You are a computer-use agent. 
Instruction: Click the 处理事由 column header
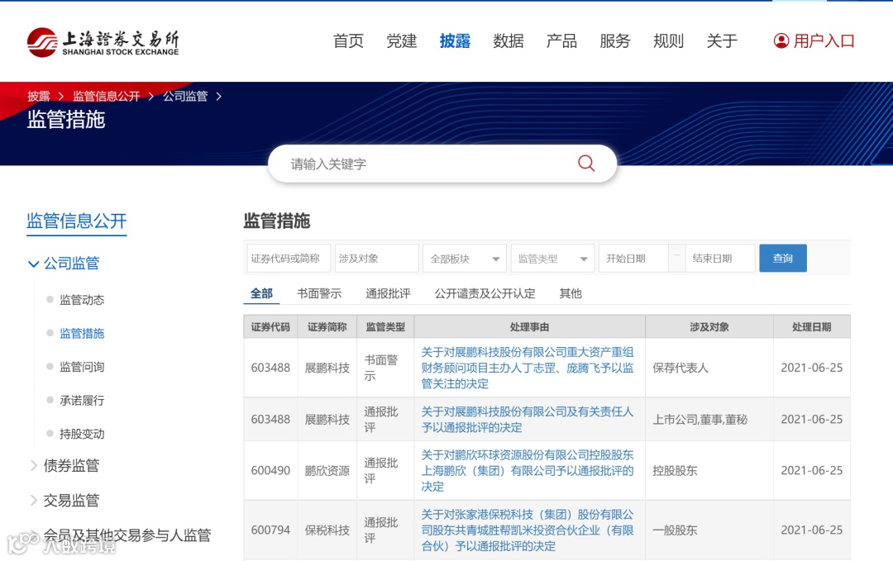530,327
